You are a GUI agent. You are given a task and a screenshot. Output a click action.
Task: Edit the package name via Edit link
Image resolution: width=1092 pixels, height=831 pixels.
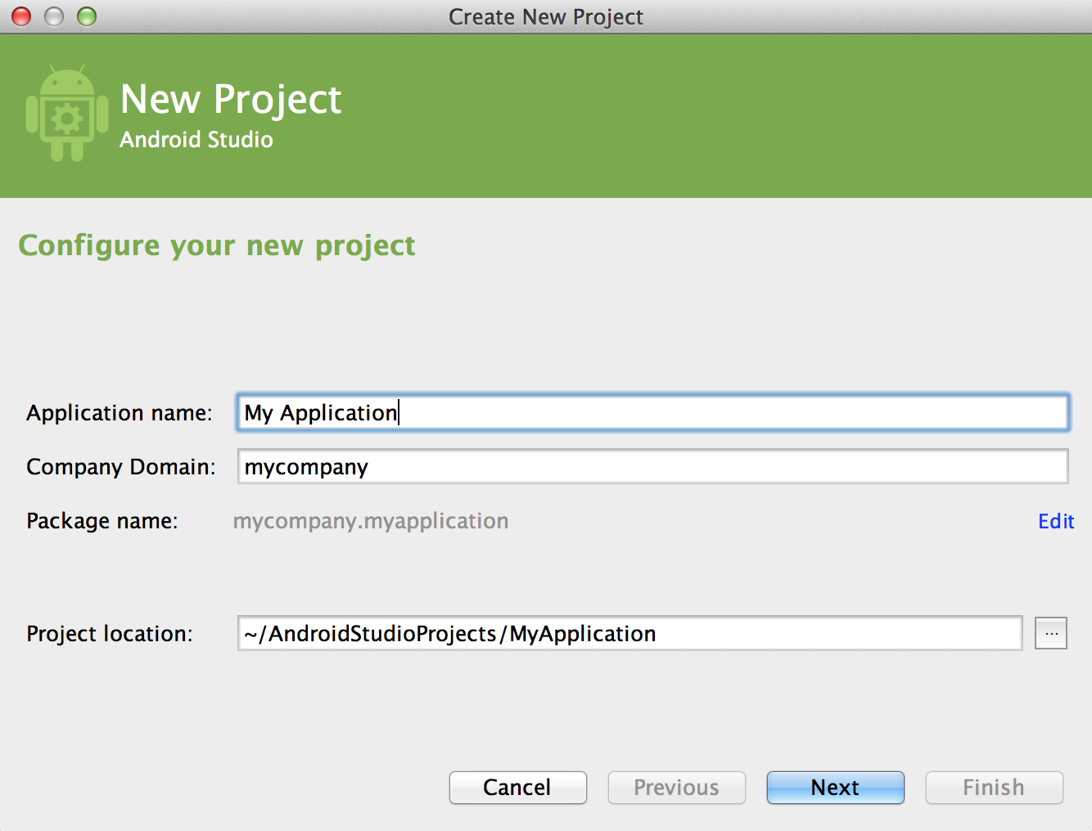tap(1055, 522)
